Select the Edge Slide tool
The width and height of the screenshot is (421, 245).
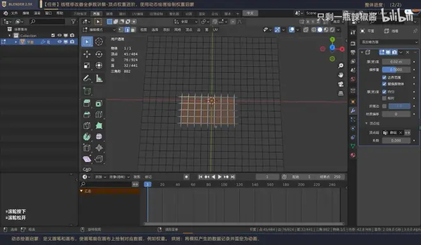coord(87,148)
